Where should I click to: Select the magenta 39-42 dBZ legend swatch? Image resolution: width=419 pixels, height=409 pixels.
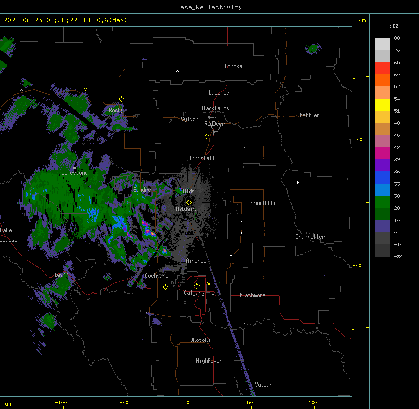382,153
